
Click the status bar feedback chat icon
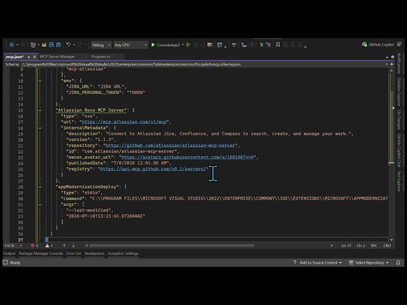[x=5, y=262]
